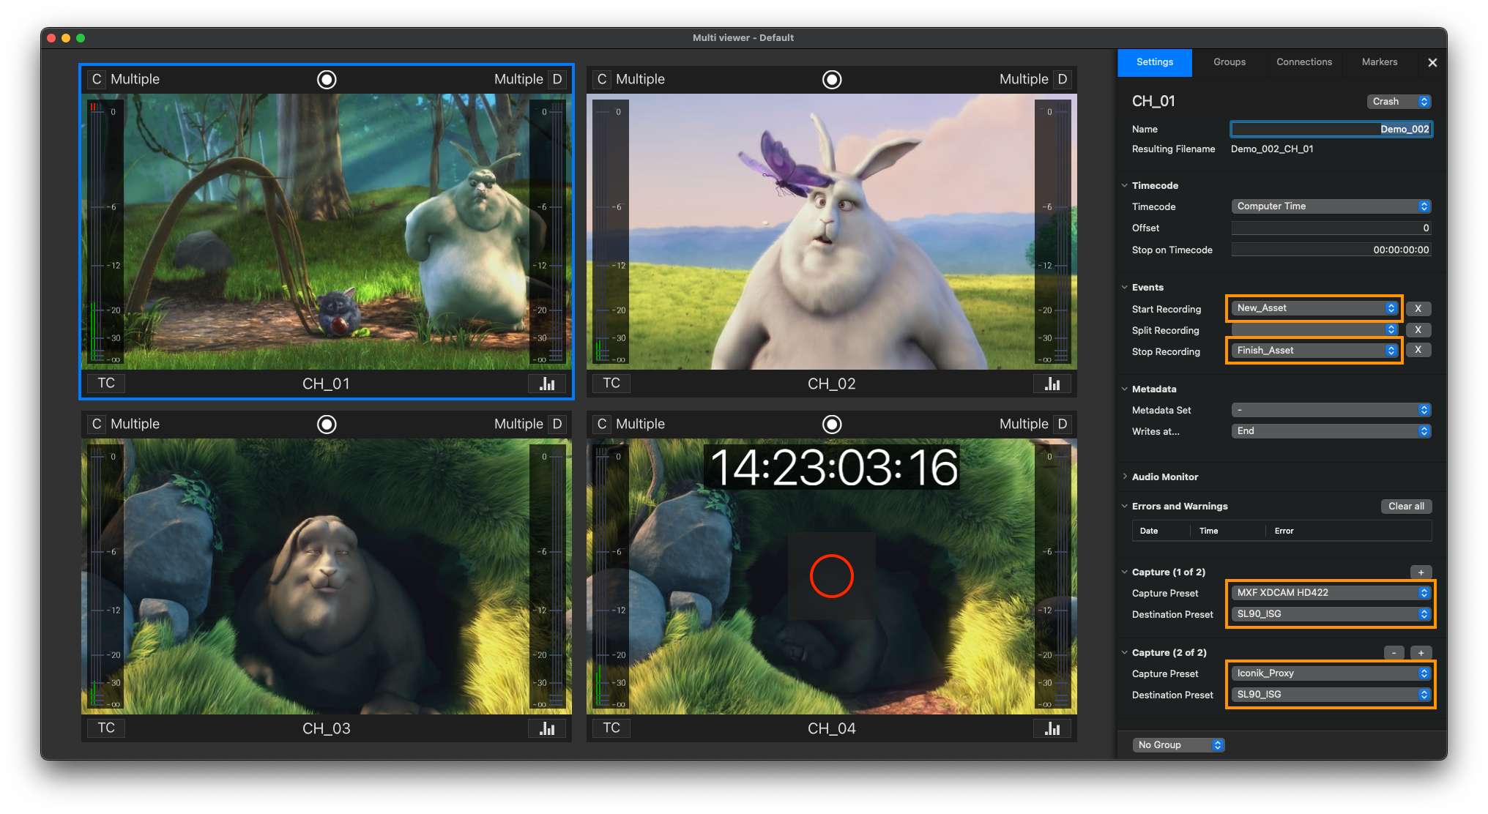Toggle TC display on CH_01
Screen dimensions: 1488x814
coord(106,383)
